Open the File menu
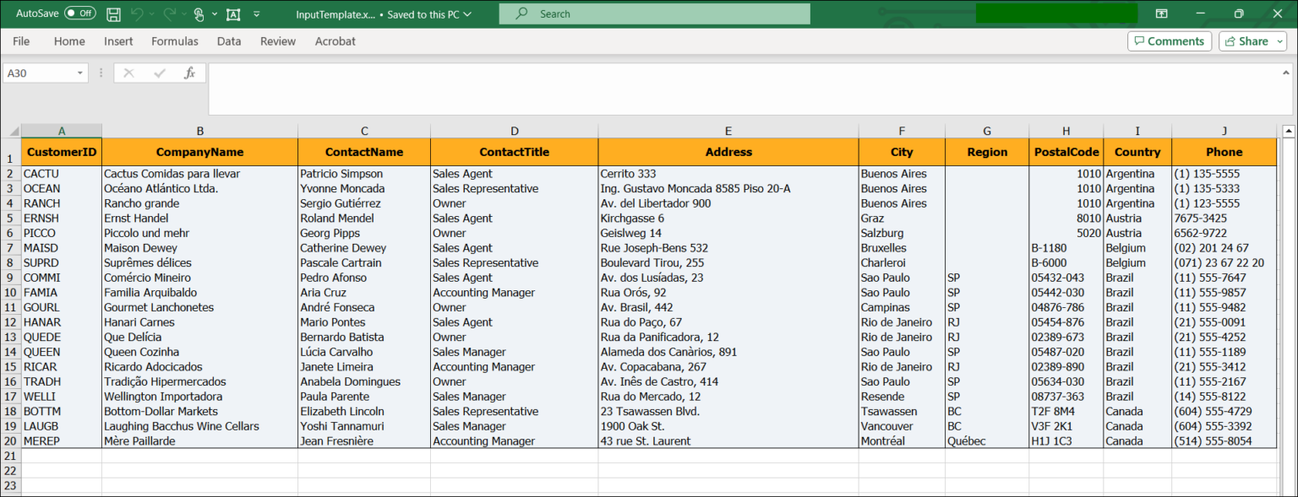Image resolution: width=1298 pixels, height=497 pixels. [x=20, y=41]
